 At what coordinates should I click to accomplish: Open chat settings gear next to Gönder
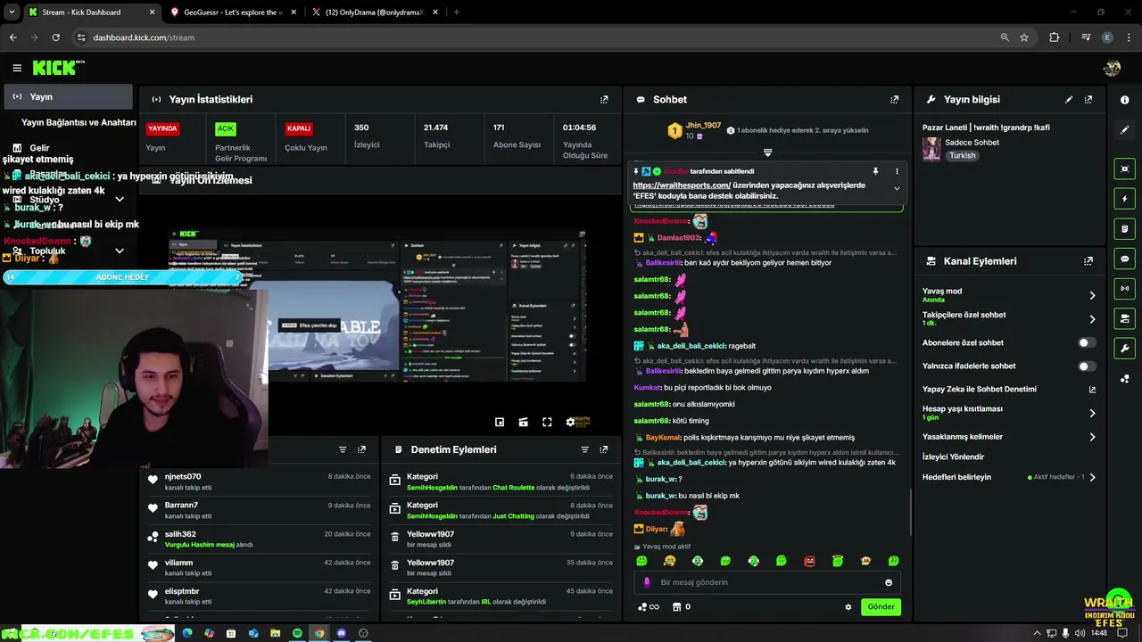click(x=848, y=607)
